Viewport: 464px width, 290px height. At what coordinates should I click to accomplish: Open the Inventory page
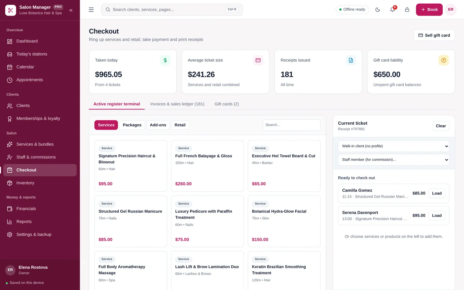[x=40, y=183]
